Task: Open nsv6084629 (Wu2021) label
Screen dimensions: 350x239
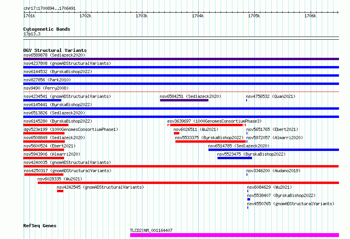Action: click(x=269, y=187)
